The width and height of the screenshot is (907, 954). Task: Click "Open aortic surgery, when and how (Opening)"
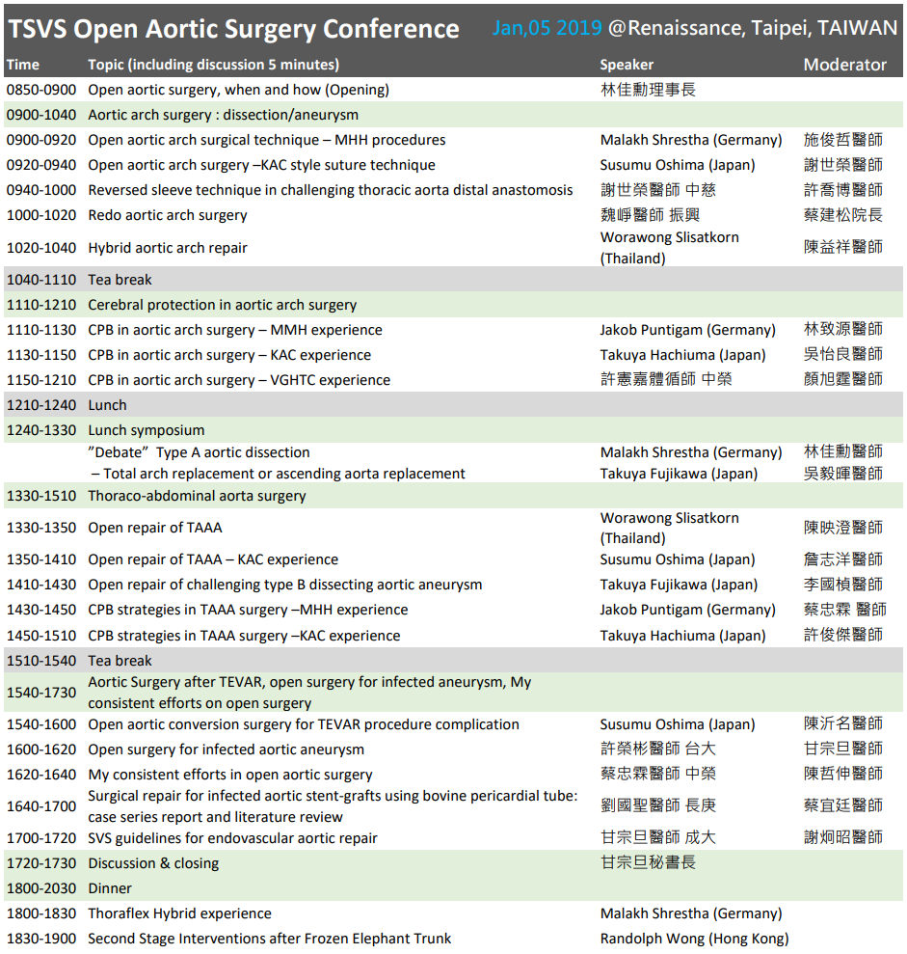coord(238,90)
